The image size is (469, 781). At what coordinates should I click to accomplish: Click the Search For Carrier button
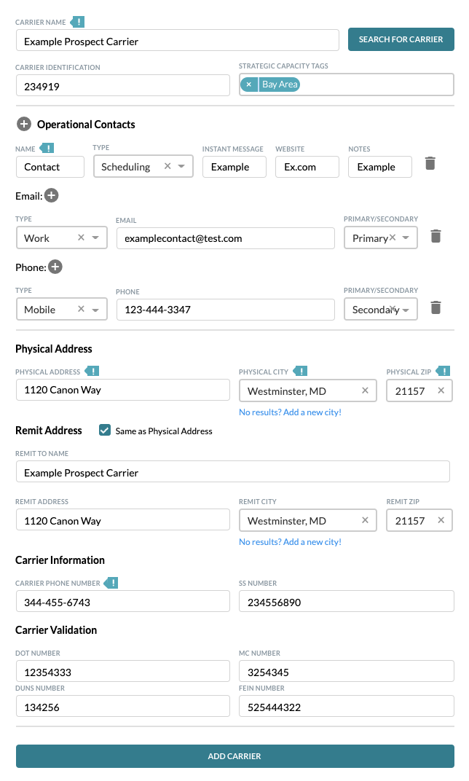click(401, 39)
